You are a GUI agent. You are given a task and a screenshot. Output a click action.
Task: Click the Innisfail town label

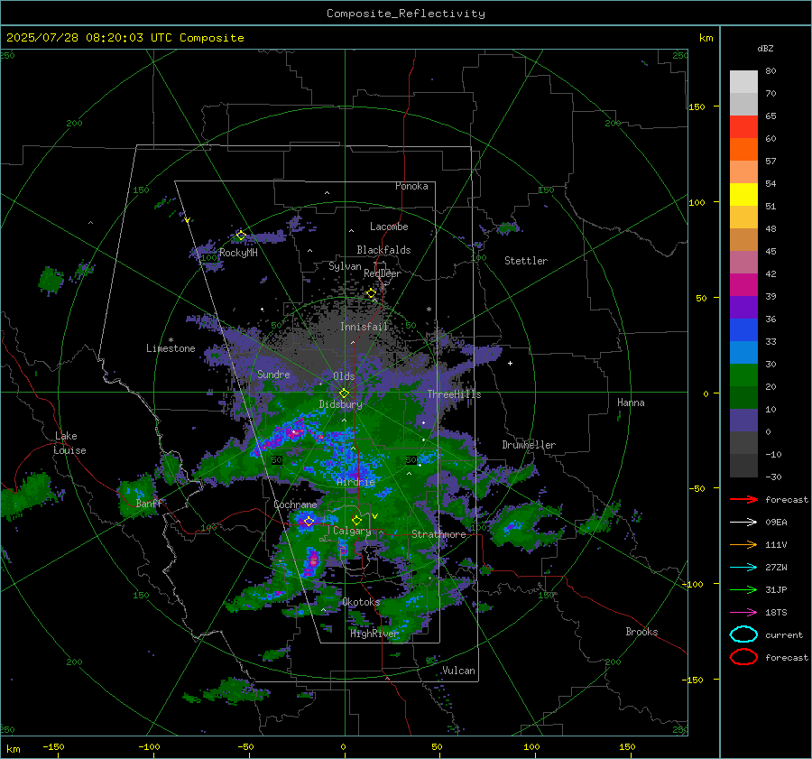coord(364,327)
